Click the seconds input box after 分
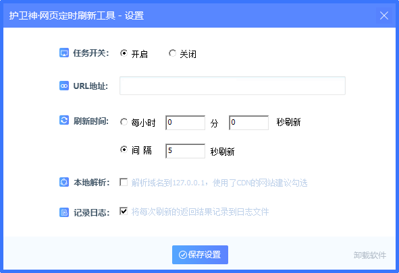 pos(248,123)
